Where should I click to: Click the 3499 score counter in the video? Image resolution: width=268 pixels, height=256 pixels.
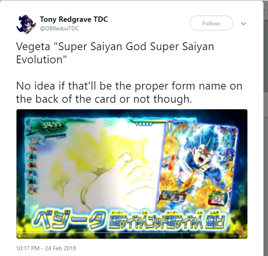tap(51, 126)
